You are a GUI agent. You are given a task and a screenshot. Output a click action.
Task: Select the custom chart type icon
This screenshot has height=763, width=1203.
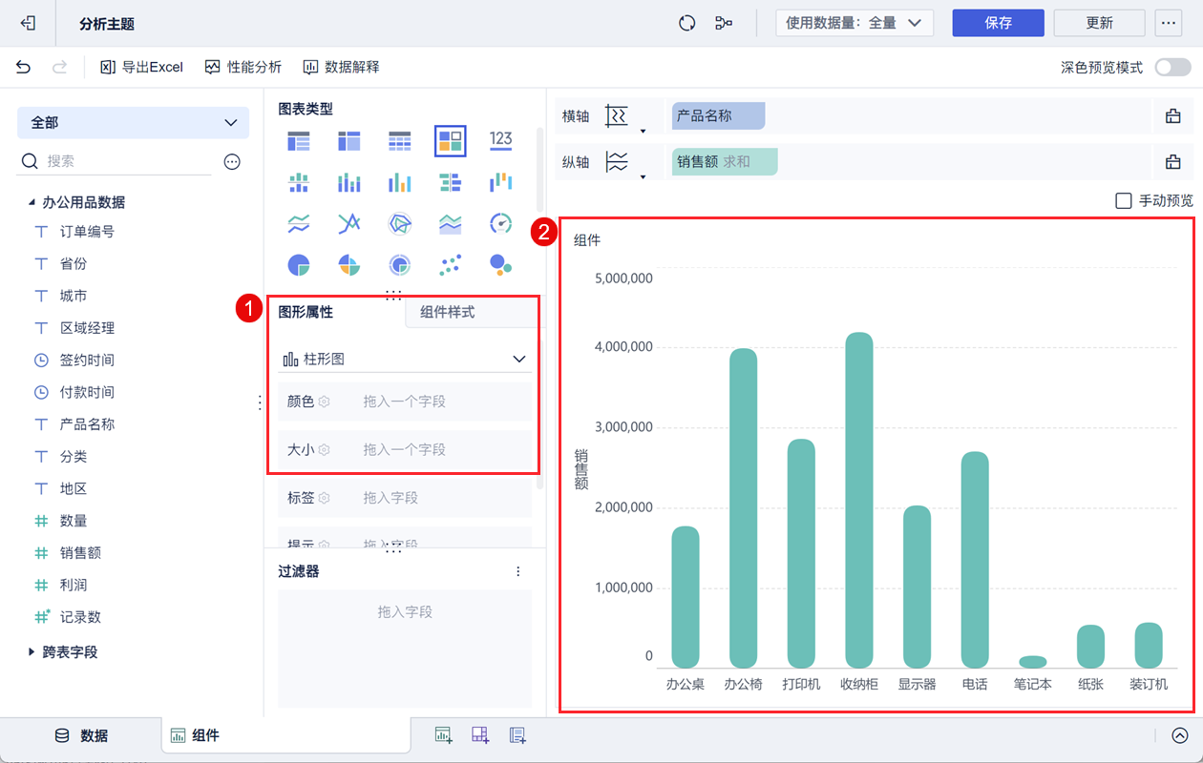tap(450, 141)
